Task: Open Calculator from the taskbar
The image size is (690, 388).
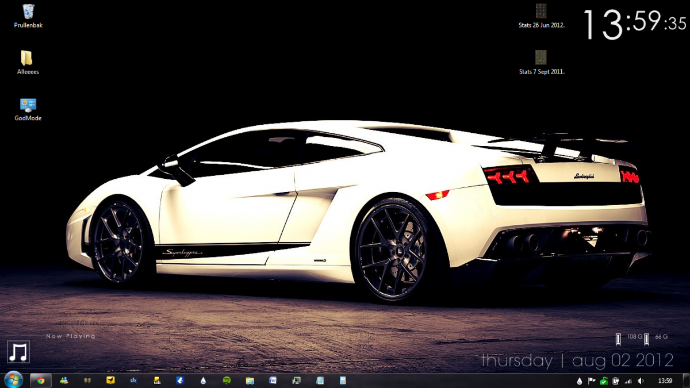Action: [x=343, y=381]
